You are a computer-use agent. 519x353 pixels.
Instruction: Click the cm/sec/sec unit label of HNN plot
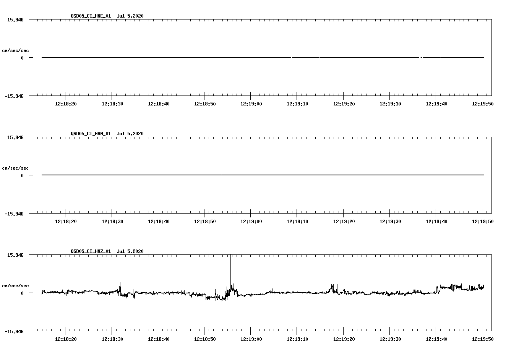(x=15, y=168)
